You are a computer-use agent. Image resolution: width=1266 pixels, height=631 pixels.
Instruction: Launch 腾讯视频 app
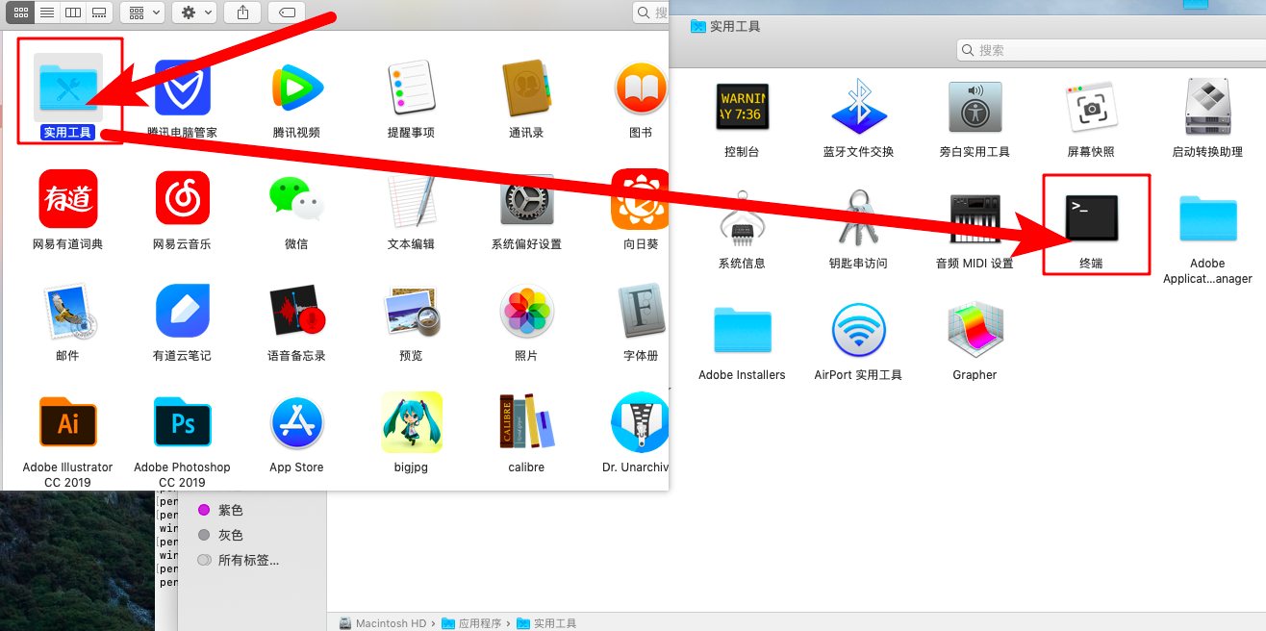tap(296, 88)
